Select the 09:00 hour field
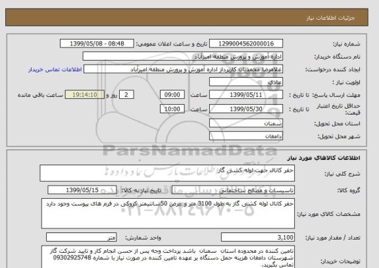Screen dimensions: 379x268 [172, 95]
